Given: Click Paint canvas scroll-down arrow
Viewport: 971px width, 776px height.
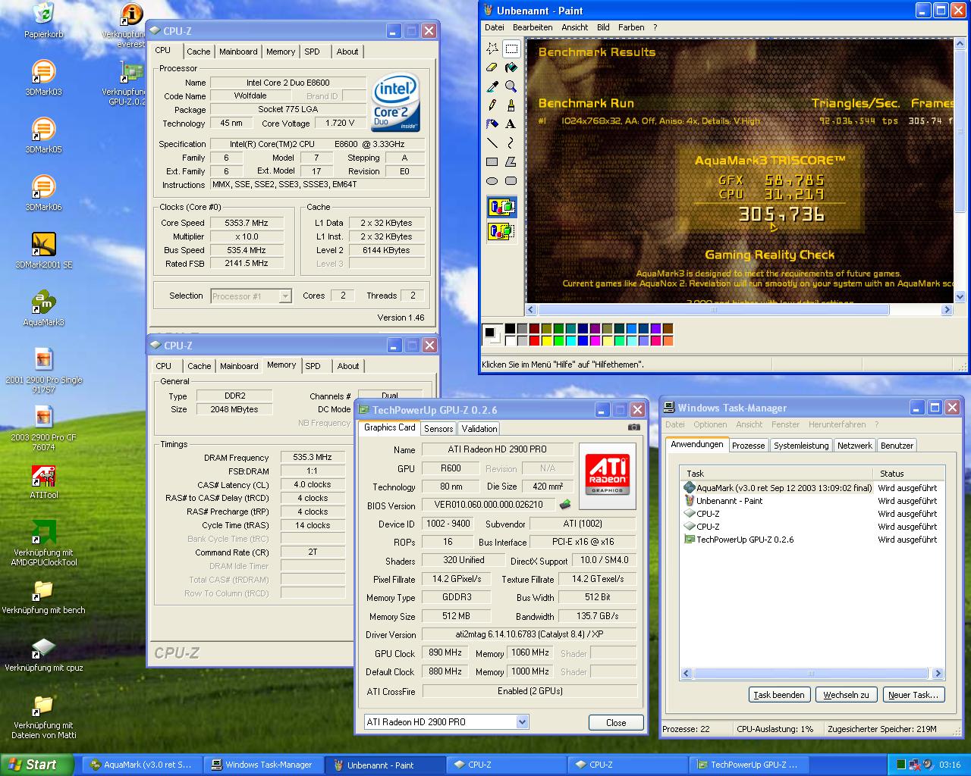Looking at the screenshot, I should (x=959, y=297).
